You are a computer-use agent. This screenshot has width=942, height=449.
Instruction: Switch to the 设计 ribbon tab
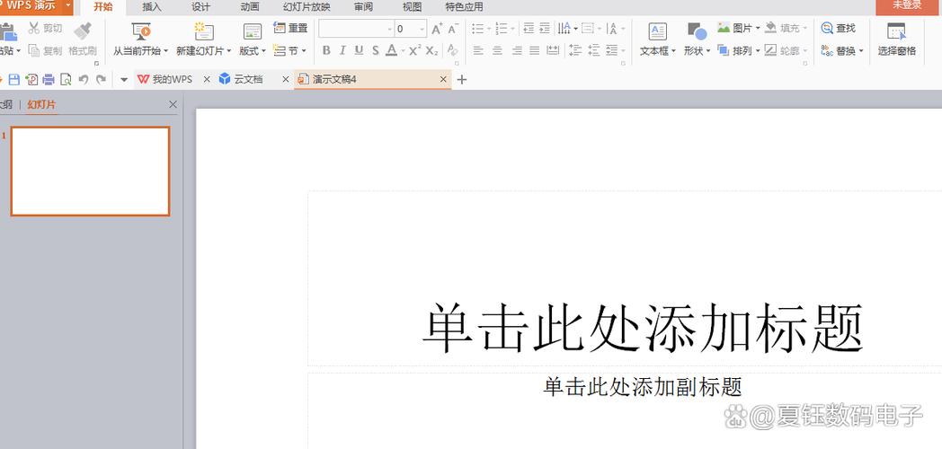coord(200,7)
